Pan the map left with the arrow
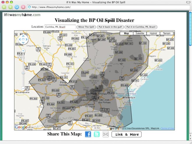 (20, 39)
